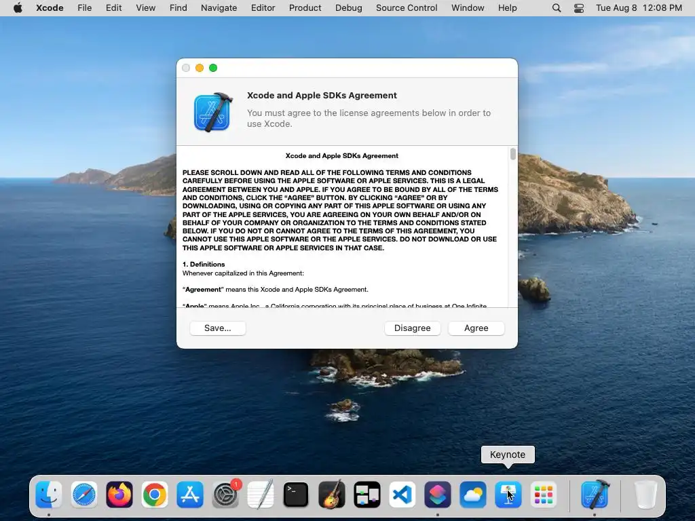Viewport: 695px width, 521px height.
Task: Open the Debug menu
Action: tap(348, 7)
